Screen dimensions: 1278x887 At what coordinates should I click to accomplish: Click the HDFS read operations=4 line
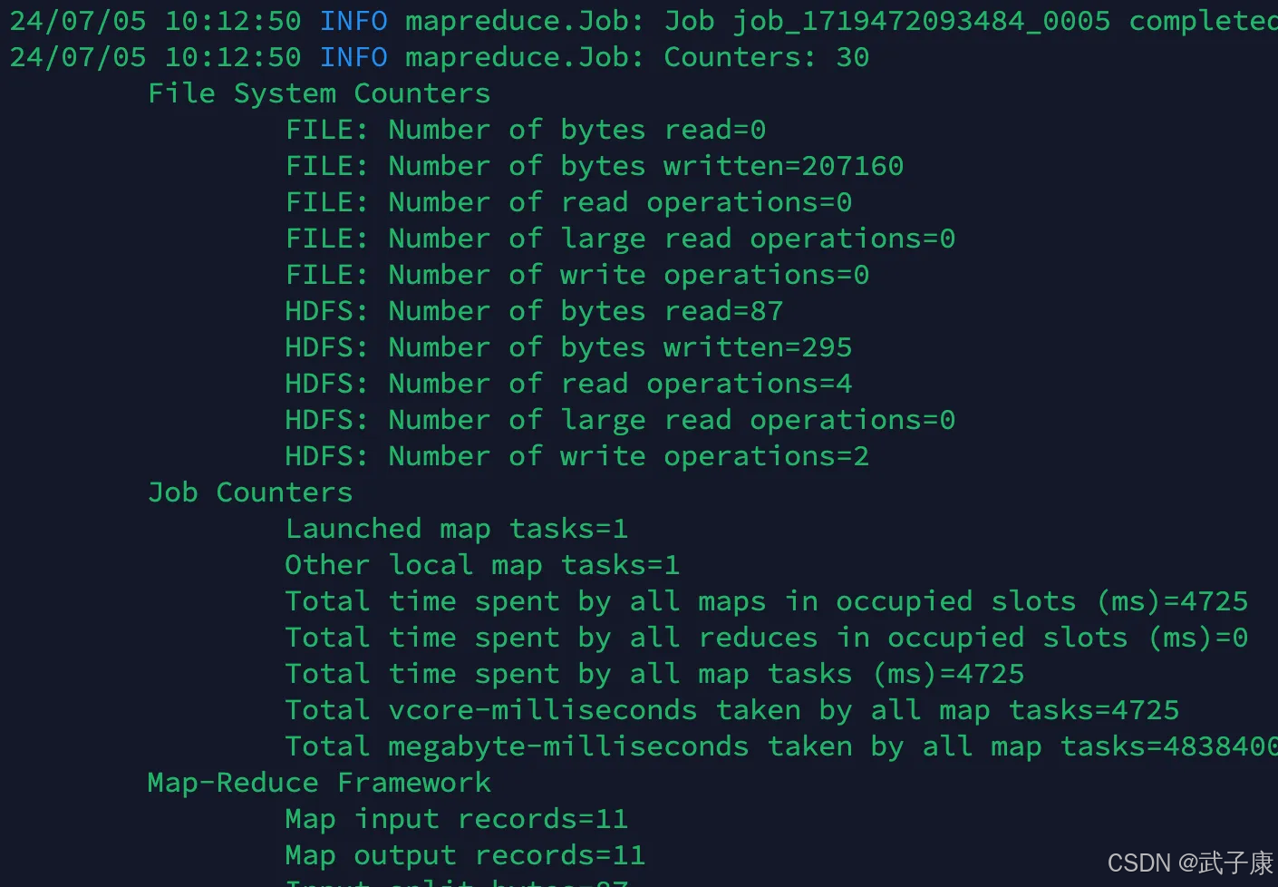(568, 384)
